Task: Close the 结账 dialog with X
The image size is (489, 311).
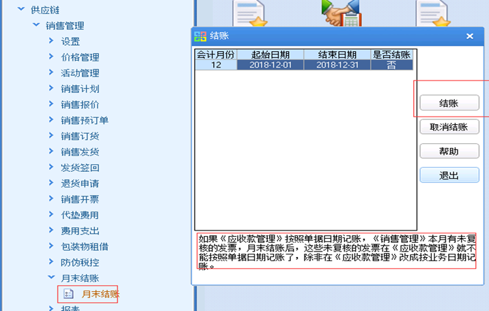Action: (470, 36)
